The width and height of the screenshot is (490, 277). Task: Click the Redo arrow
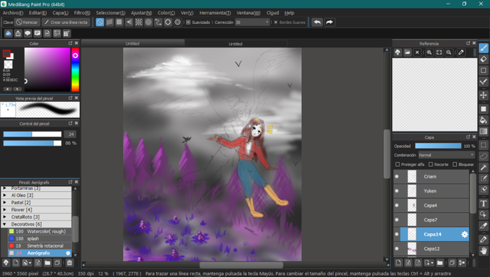point(329,22)
